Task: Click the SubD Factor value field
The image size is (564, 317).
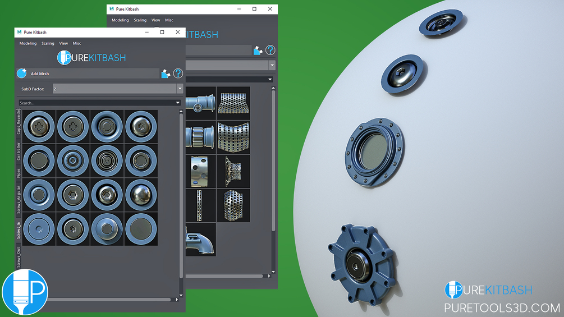Action: (x=114, y=89)
